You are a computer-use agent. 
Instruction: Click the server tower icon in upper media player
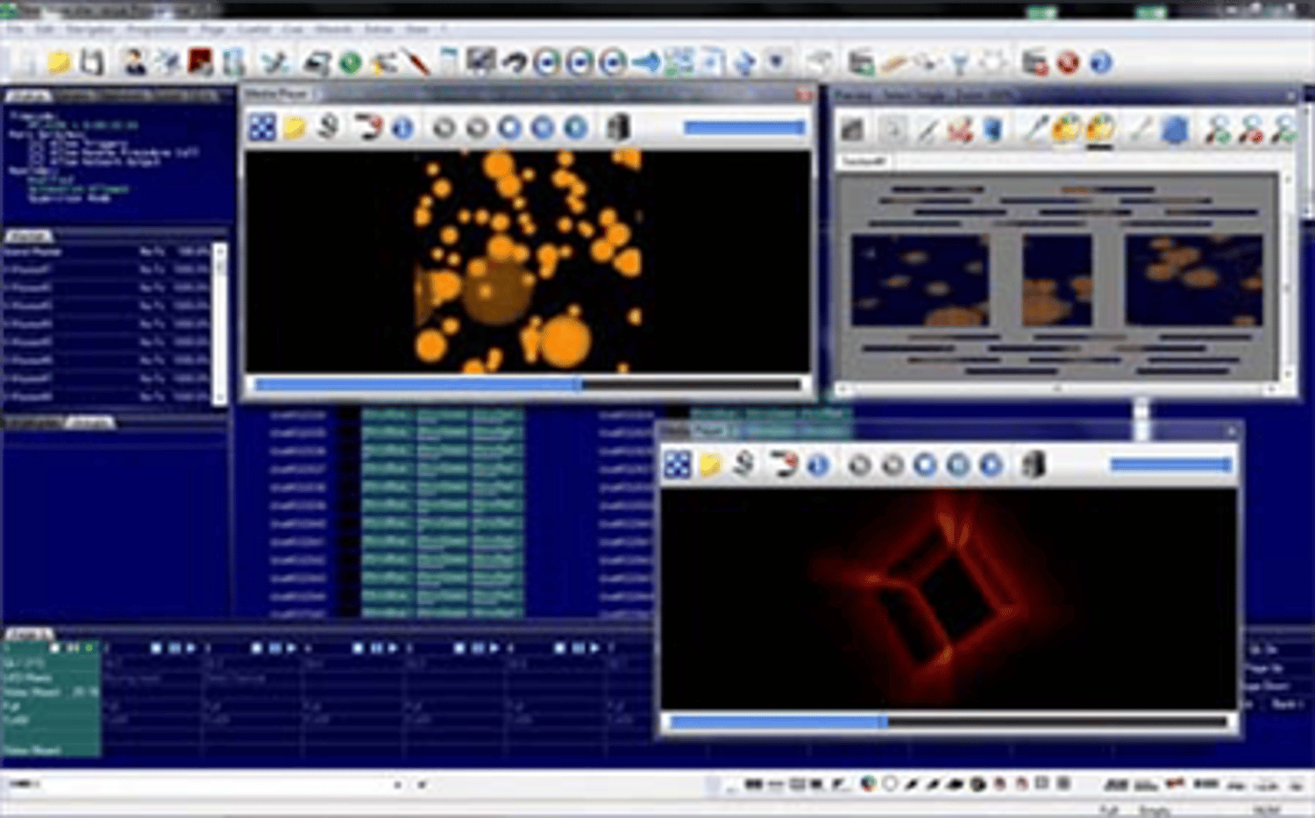coord(618,128)
